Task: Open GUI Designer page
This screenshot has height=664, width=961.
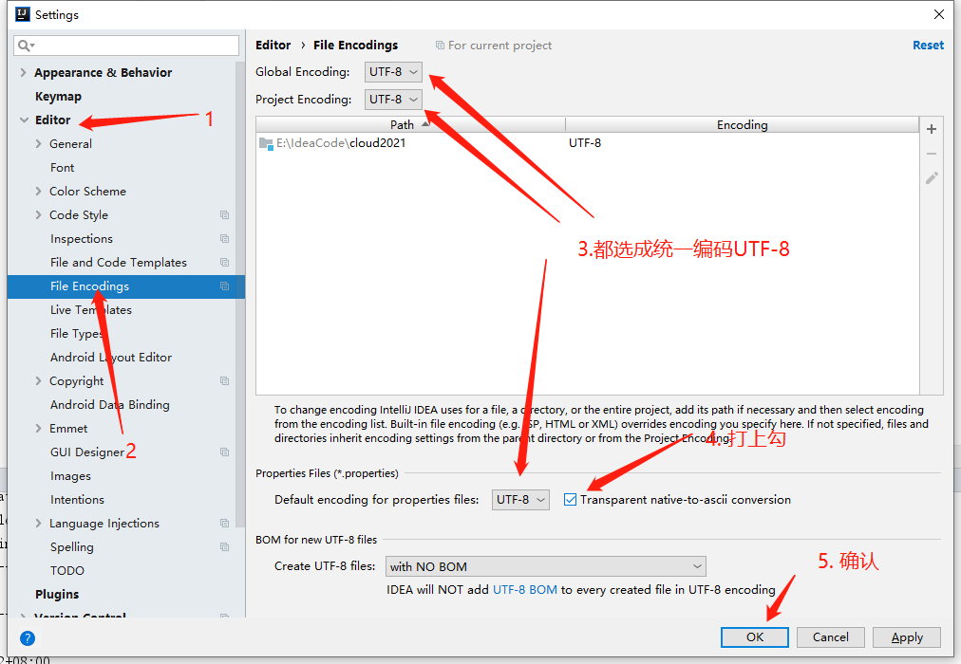Action: pos(87,452)
